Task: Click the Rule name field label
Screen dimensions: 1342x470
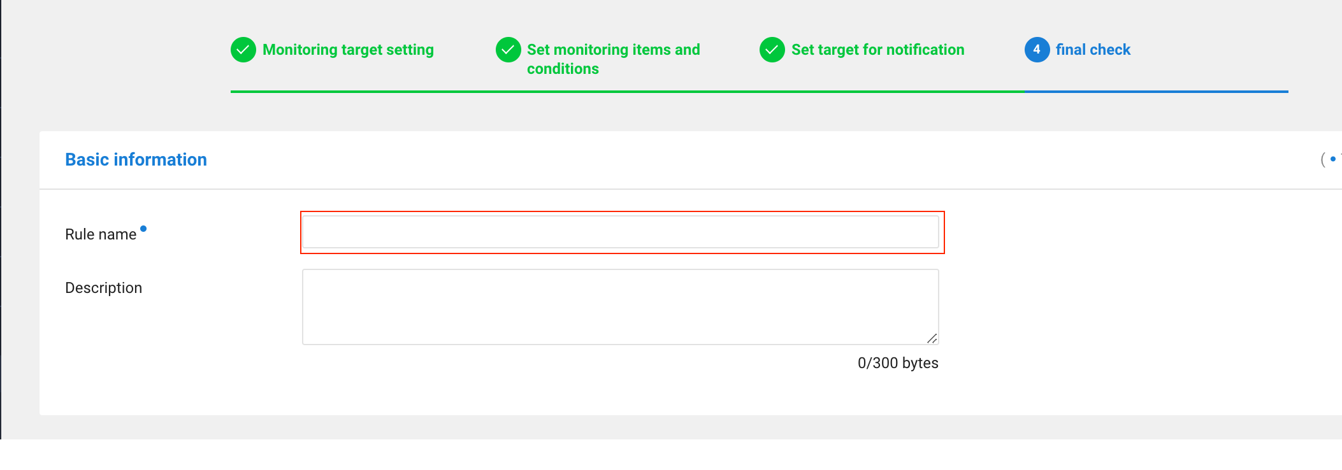Action: tap(101, 234)
